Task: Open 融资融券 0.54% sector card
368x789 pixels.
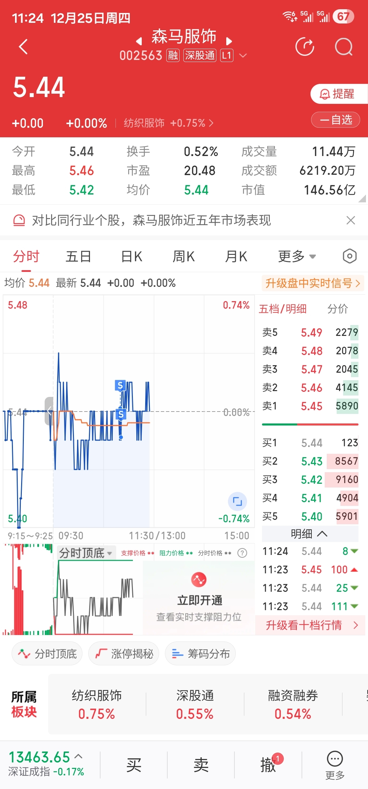Action: (293, 704)
